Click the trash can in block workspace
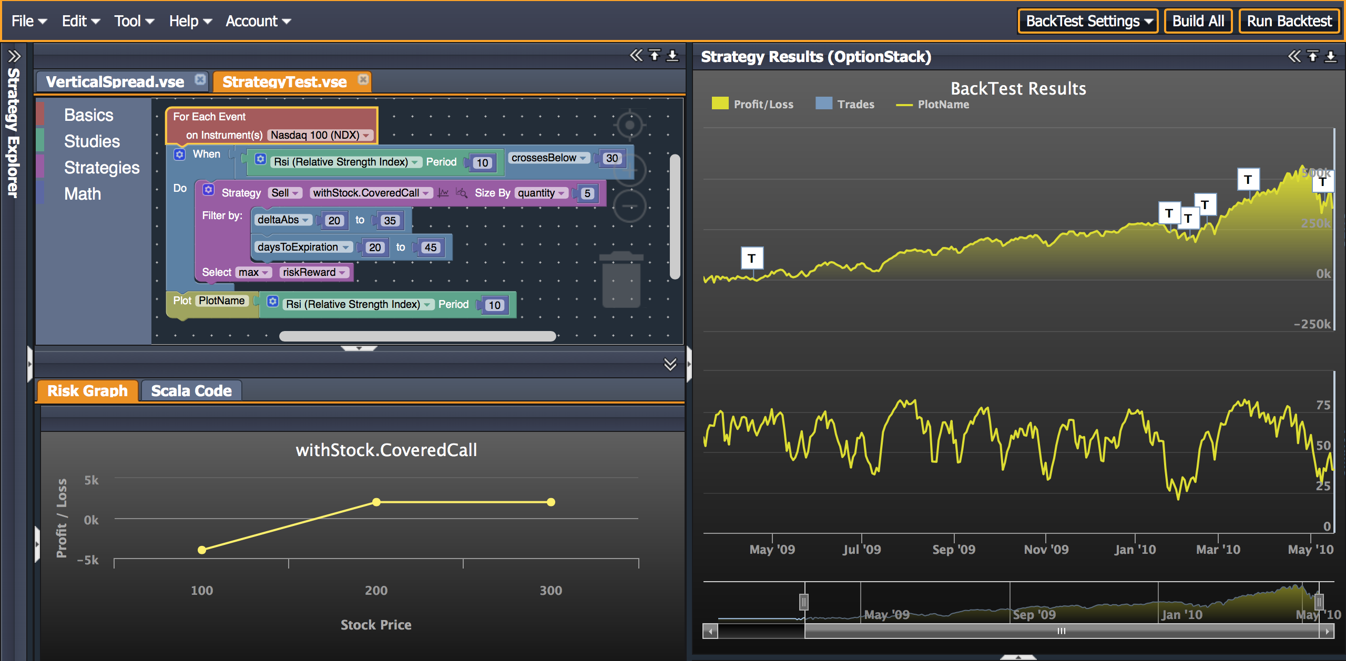1346x661 pixels. [x=621, y=280]
